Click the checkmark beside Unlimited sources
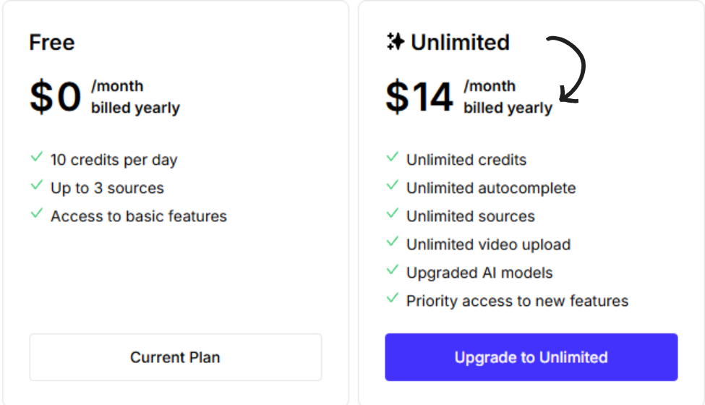This screenshot has width=705, height=405. [393, 214]
